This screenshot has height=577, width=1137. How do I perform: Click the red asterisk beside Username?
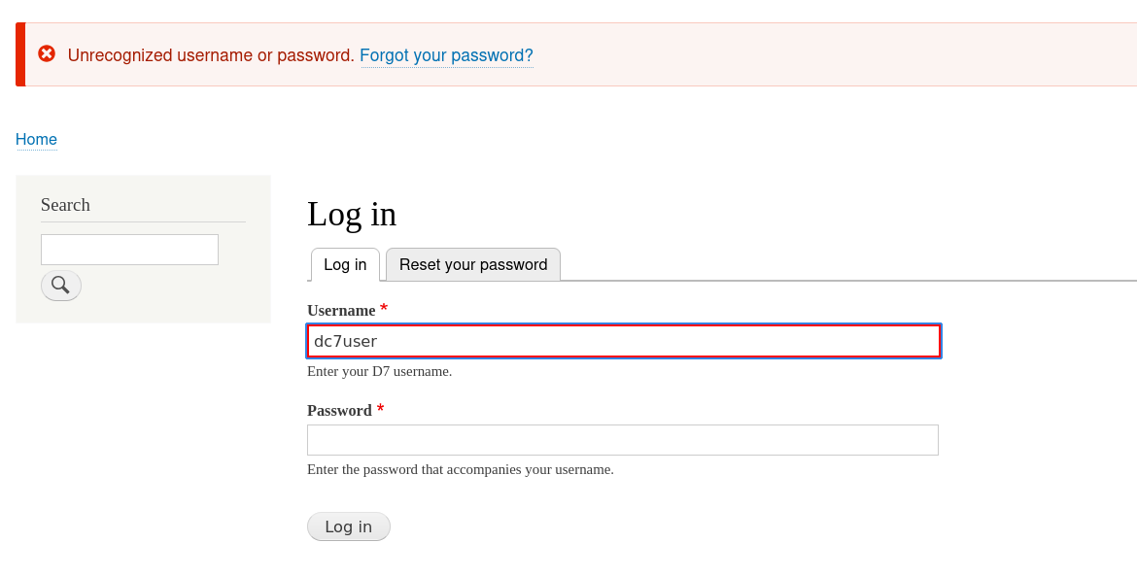pyautogui.click(x=384, y=309)
